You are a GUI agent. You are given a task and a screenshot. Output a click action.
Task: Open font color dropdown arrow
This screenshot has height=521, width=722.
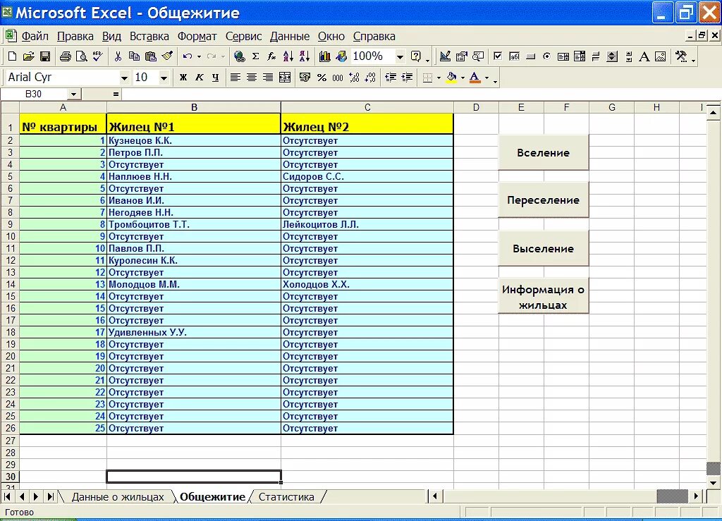click(487, 78)
